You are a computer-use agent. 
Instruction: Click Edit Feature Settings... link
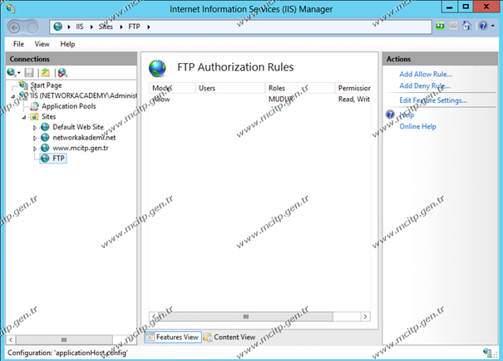tap(433, 100)
